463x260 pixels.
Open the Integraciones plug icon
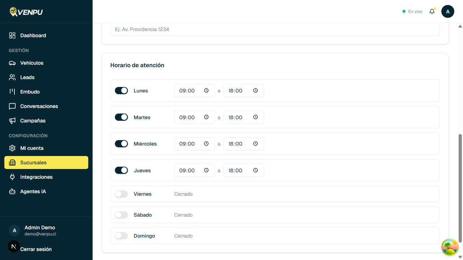pyautogui.click(x=12, y=177)
